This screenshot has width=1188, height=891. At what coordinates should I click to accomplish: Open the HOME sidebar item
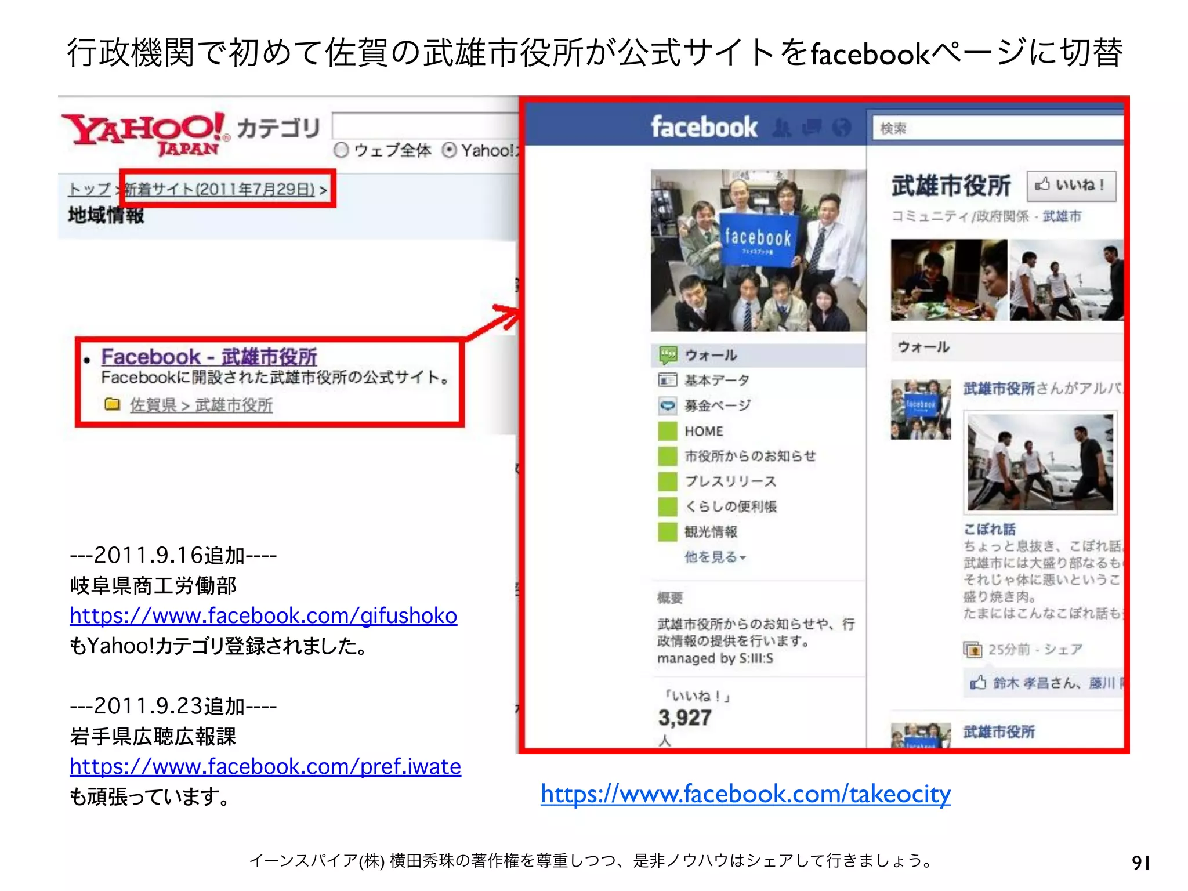704,431
